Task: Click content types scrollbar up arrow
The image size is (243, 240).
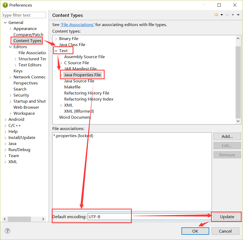Action: (x=238, y=38)
